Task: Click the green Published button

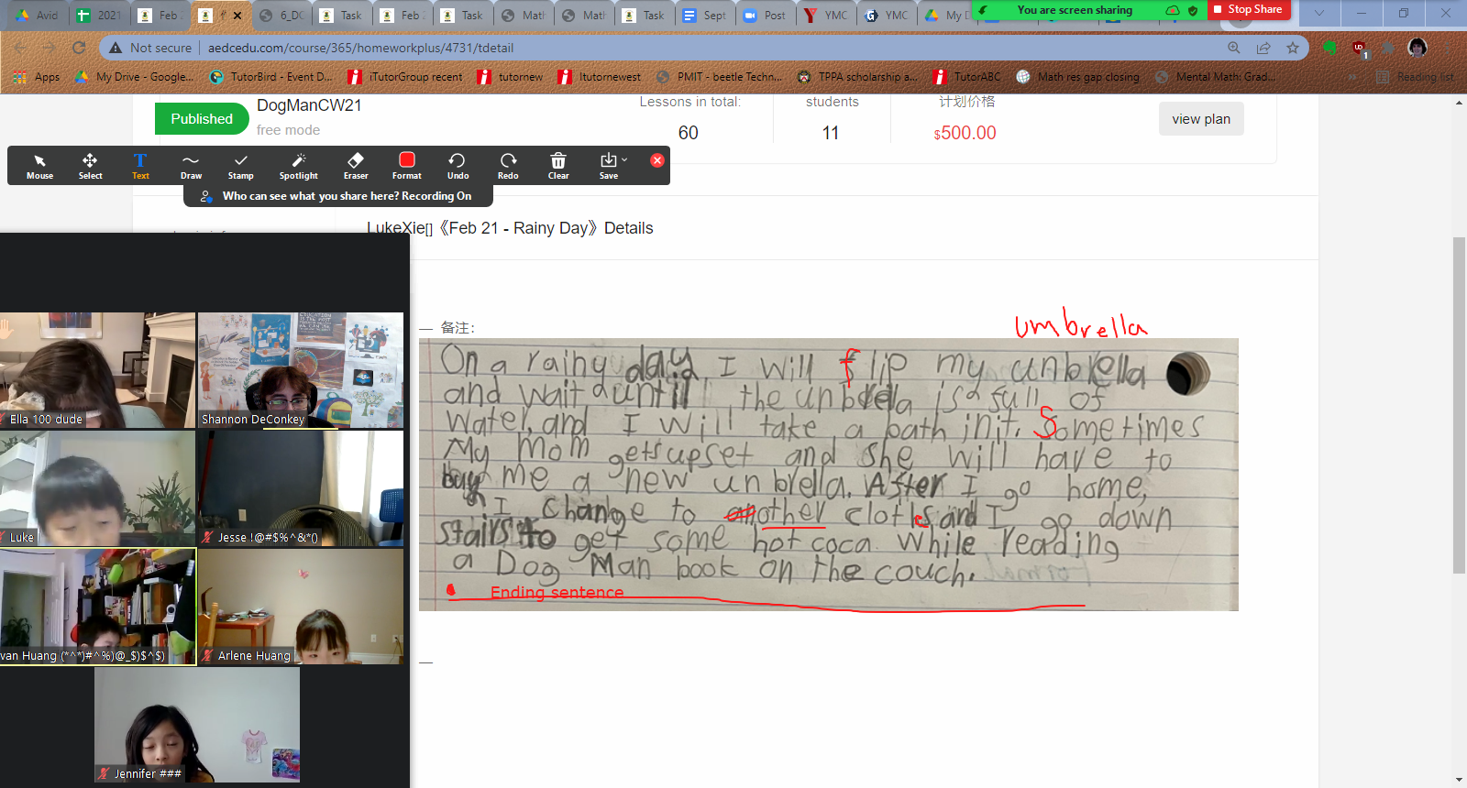Action: 202,119
